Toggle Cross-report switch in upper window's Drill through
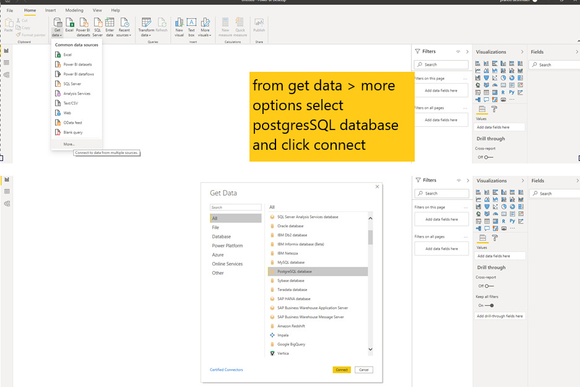The width and height of the screenshot is (580, 387). point(488,157)
